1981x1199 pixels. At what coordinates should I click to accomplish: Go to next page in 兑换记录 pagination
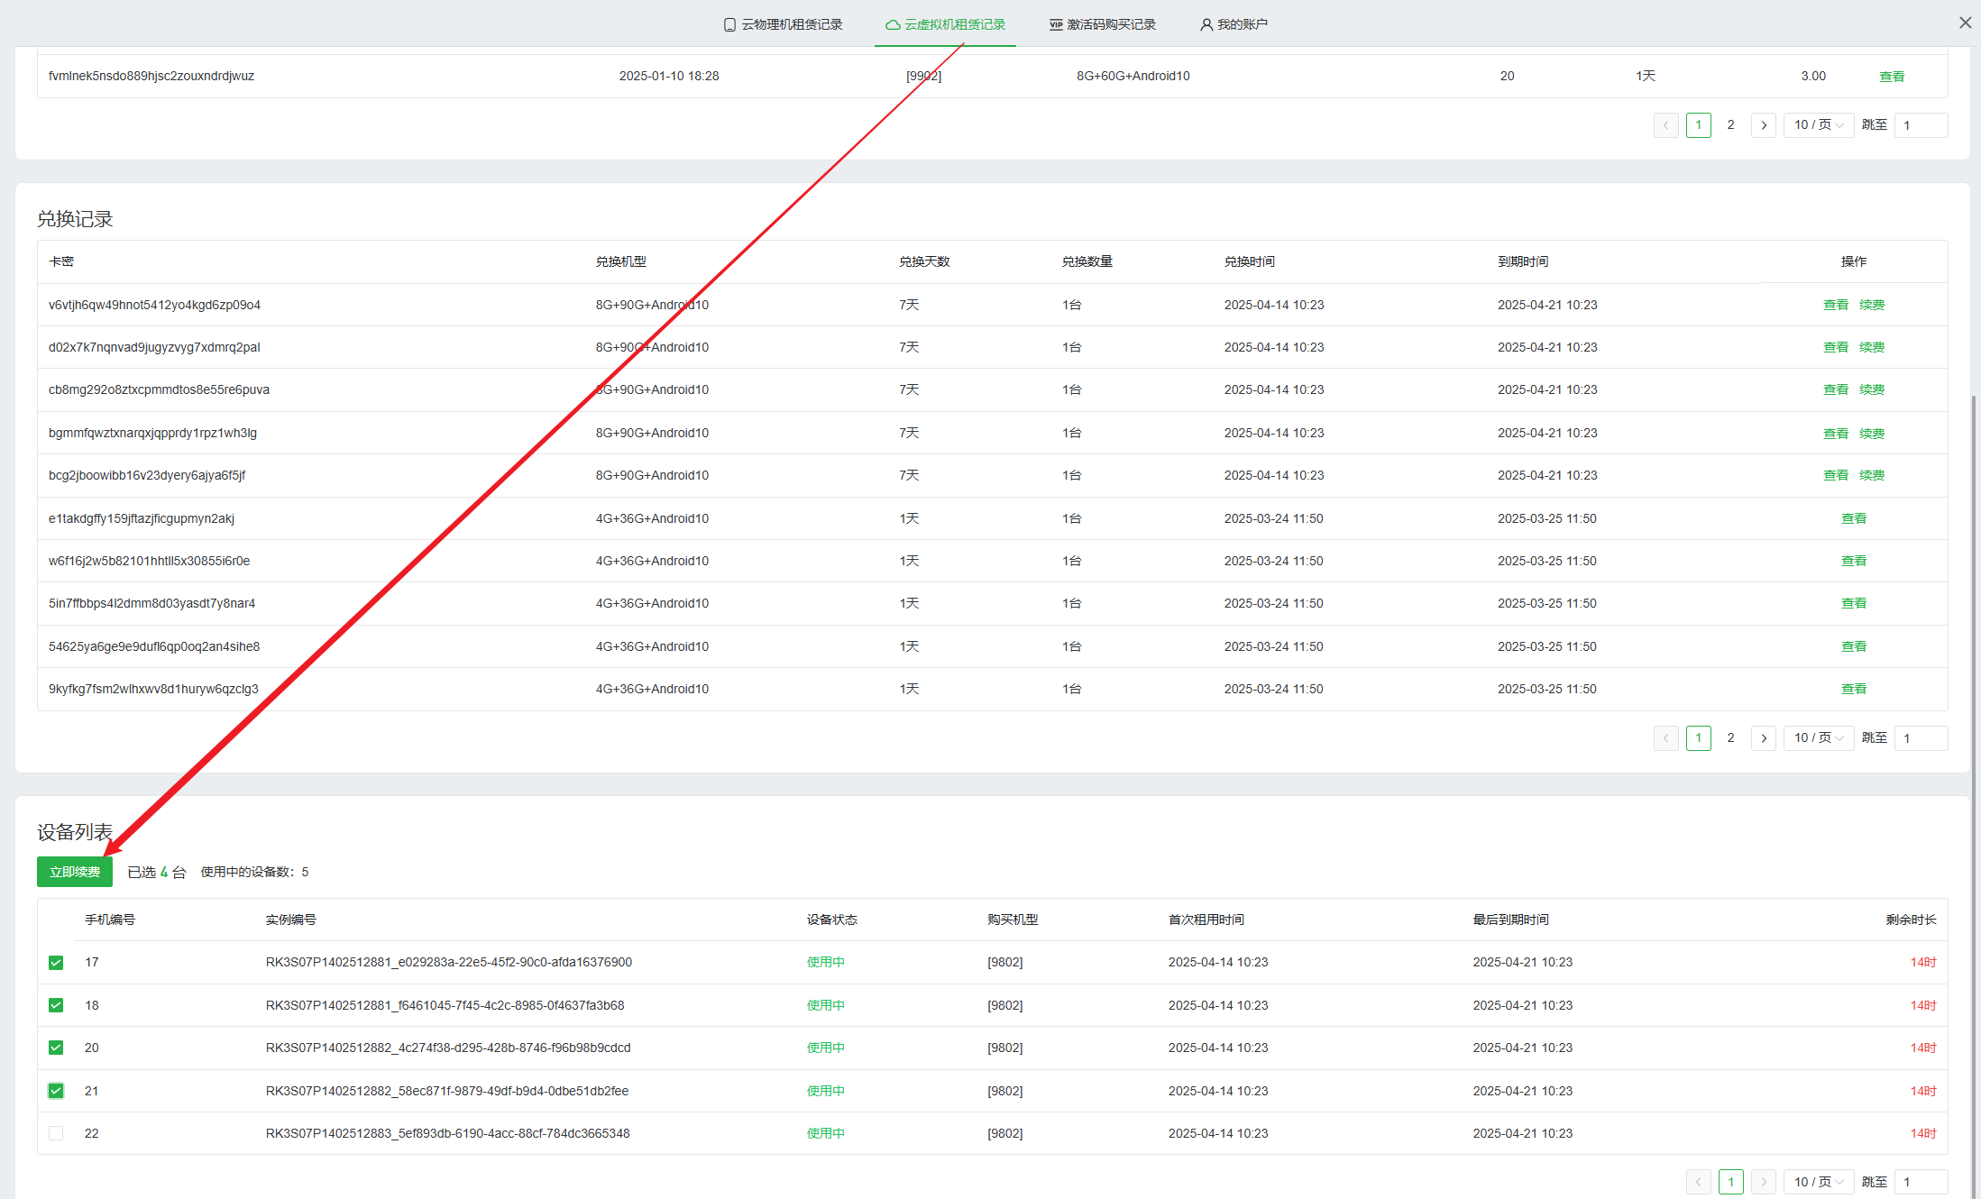pos(1764,738)
